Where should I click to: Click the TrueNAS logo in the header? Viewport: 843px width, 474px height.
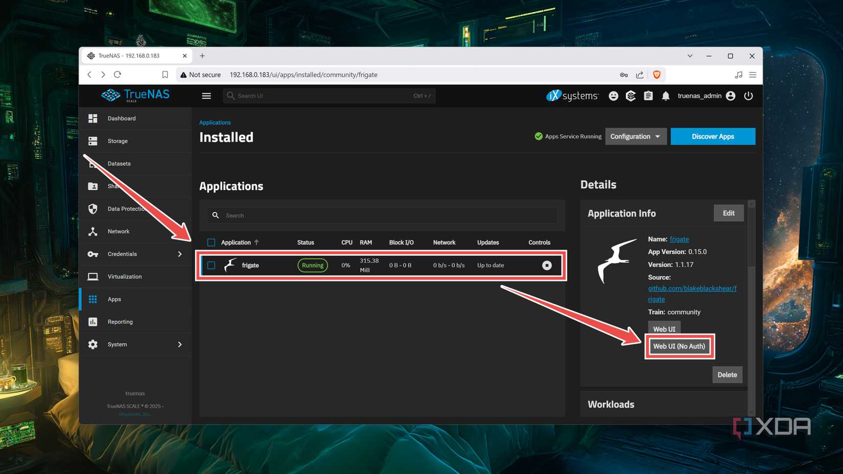[x=135, y=96]
